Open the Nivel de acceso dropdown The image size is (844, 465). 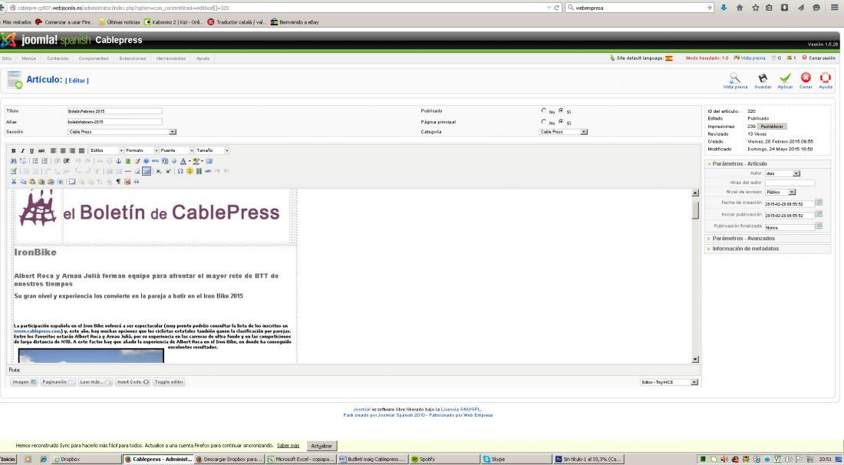pyautogui.click(x=780, y=192)
